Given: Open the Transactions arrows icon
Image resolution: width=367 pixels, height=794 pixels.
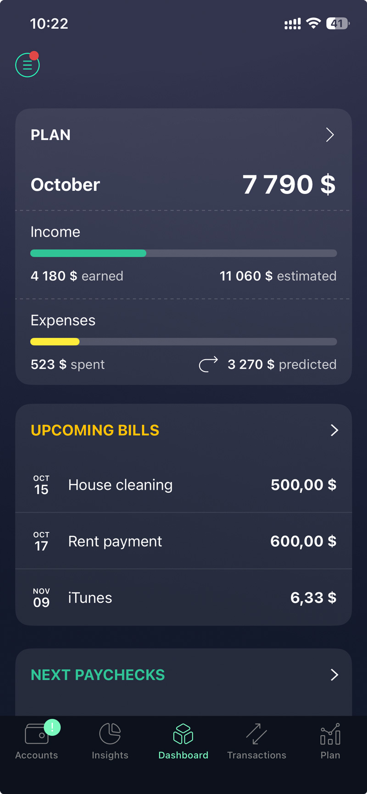Looking at the screenshot, I should coord(256,733).
